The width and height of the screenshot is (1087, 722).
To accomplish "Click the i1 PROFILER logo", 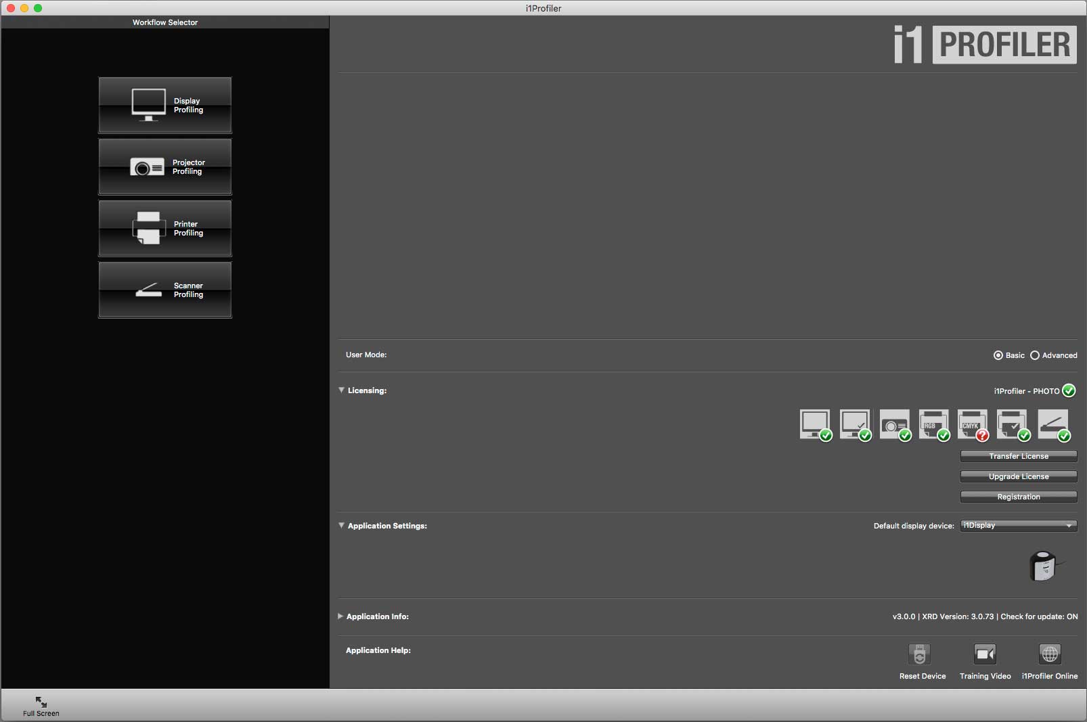I will tap(985, 45).
